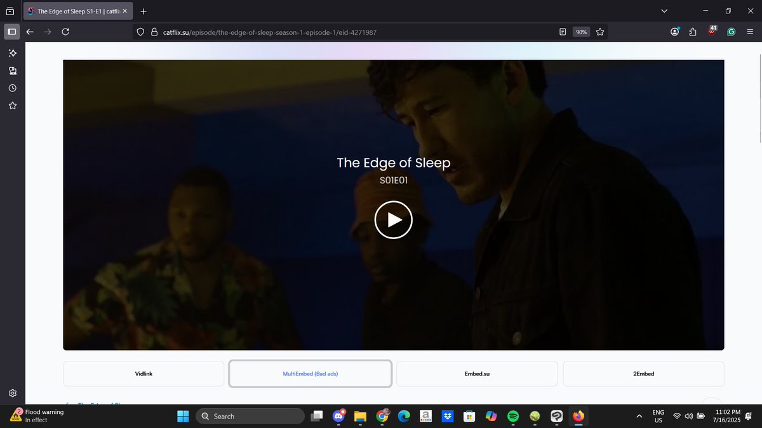Open Wi-Fi network settings in tray
This screenshot has height=428, width=762.
[677, 416]
